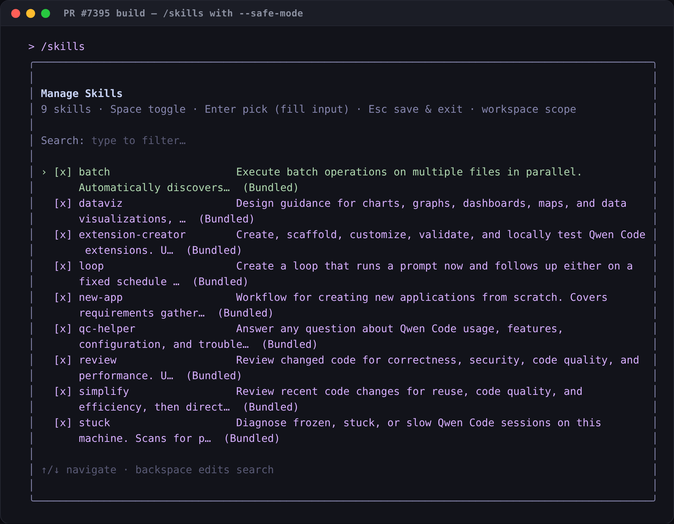The height and width of the screenshot is (524, 674).
Task: Click the review description 'Review changed code'
Action: pos(296,360)
